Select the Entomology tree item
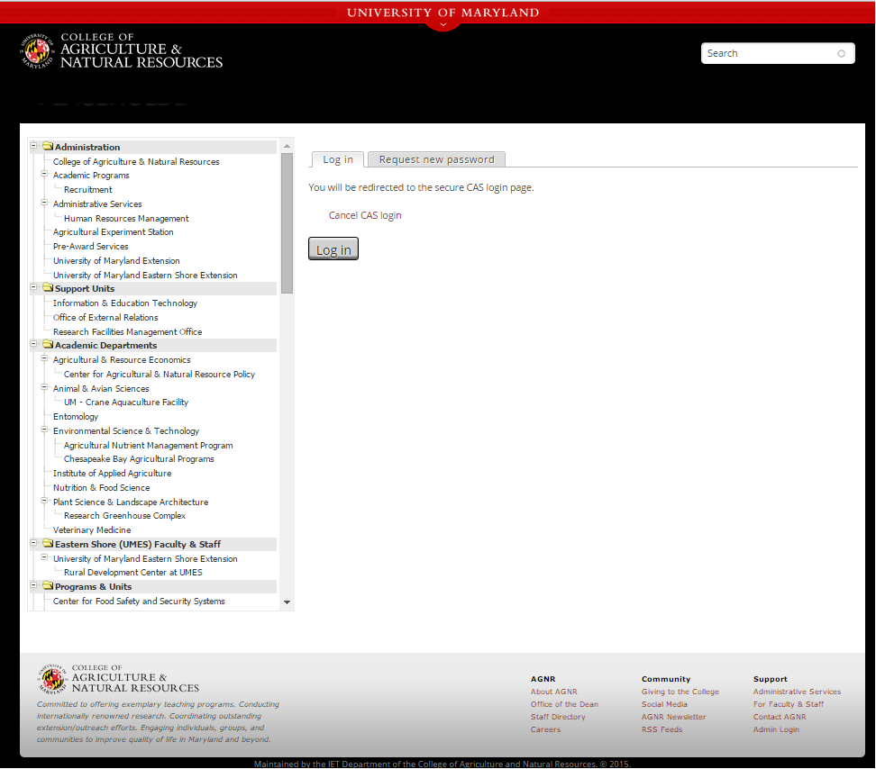 pyautogui.click(x=76, y=417)
